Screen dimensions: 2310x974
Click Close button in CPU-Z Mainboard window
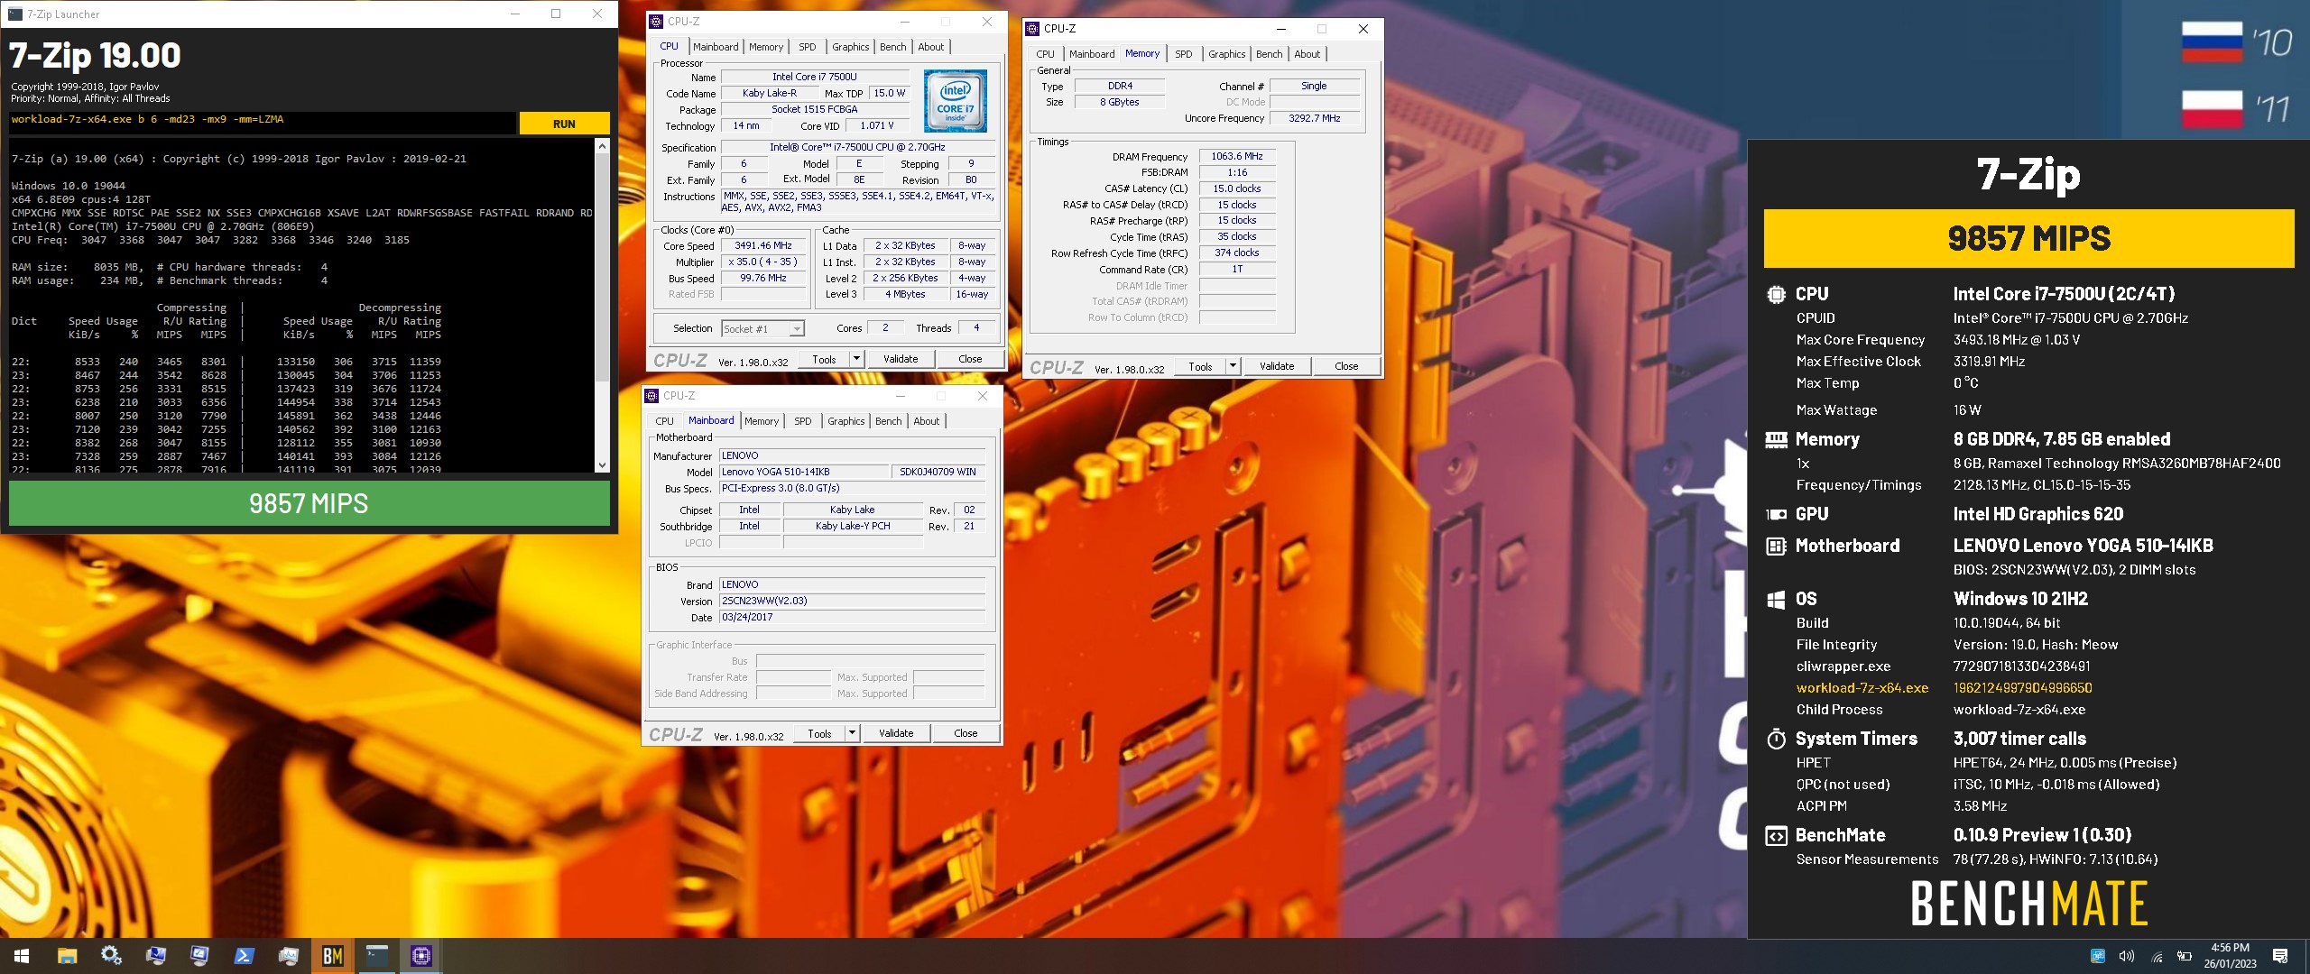point(966,733)
